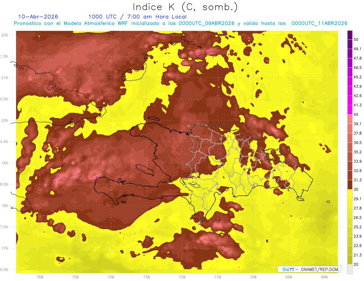Click the "1000 UTC / 7:00 am Hora Local" text

tap(137, 17)
